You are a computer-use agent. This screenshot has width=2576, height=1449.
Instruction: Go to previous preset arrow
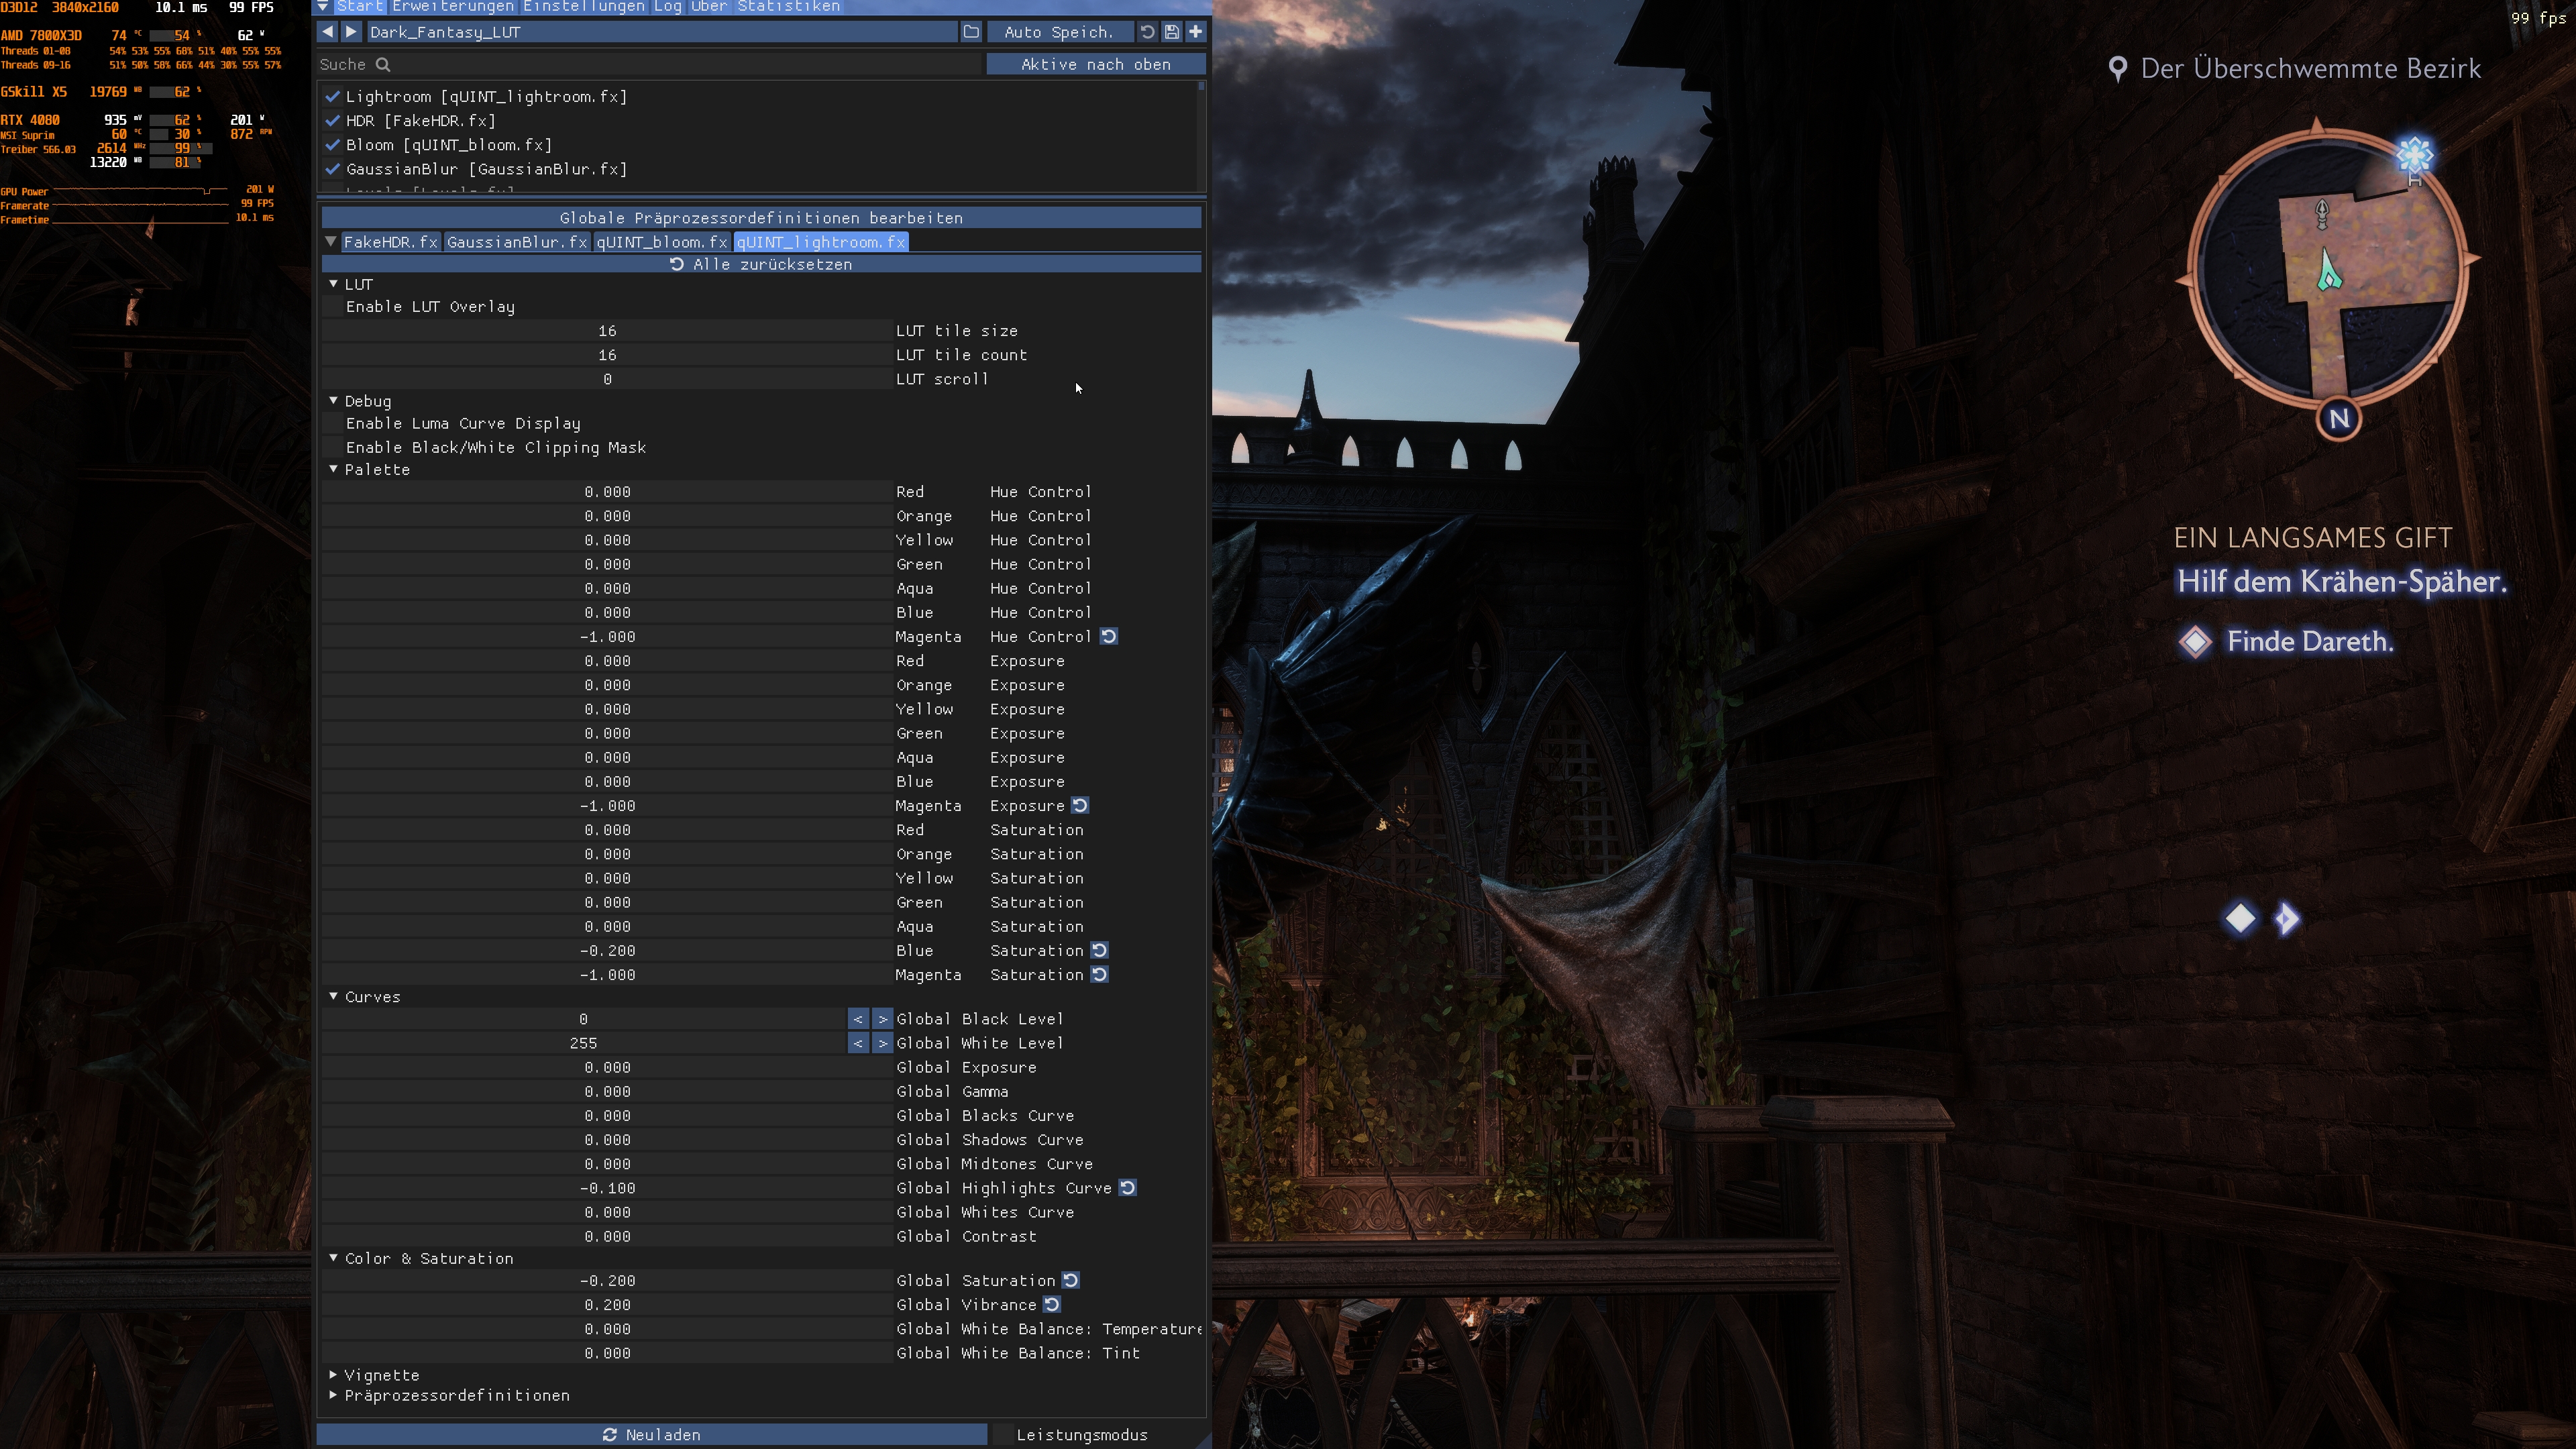[x=327, y=32]
